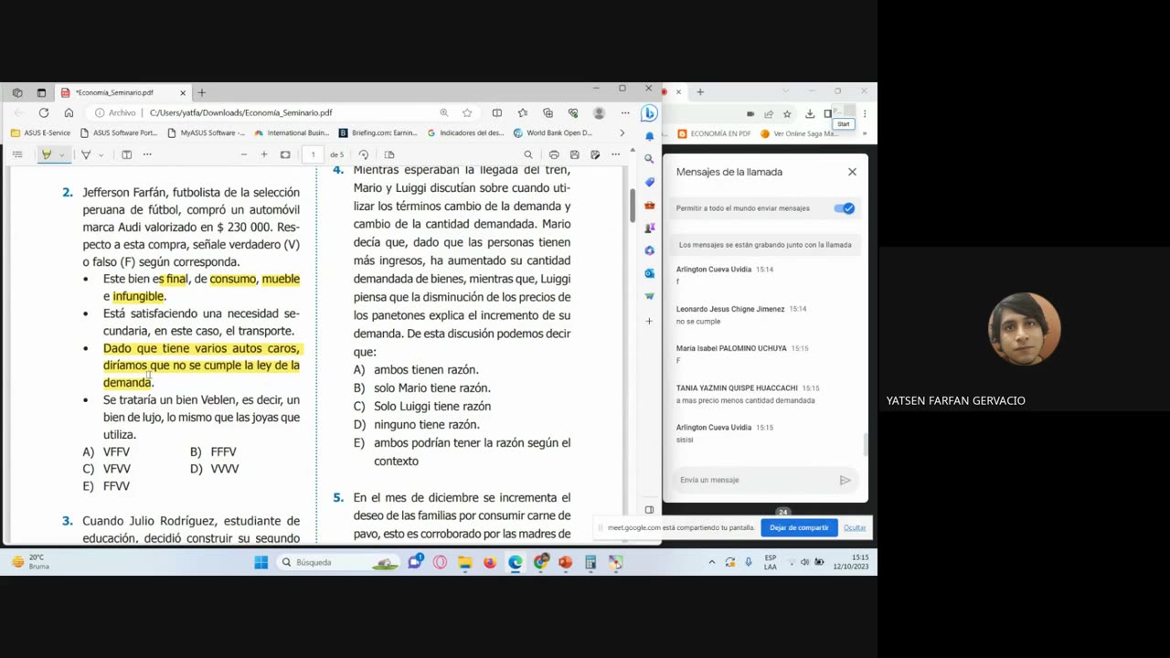Click the Edge address bar with PDF path
Image resolution: width=1170 pixels, height=658 pixels.
[x=283, y=112]
